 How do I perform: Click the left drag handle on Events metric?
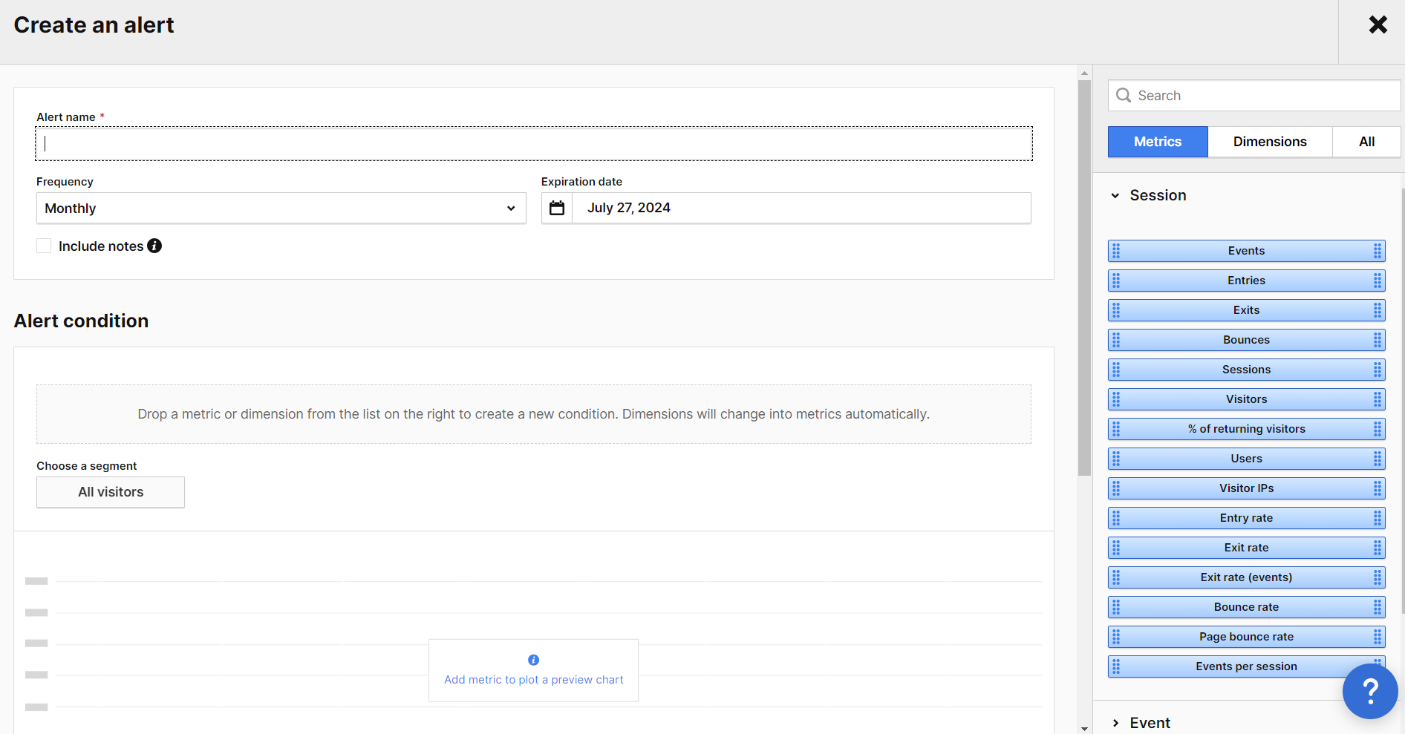click(1116, 251)
